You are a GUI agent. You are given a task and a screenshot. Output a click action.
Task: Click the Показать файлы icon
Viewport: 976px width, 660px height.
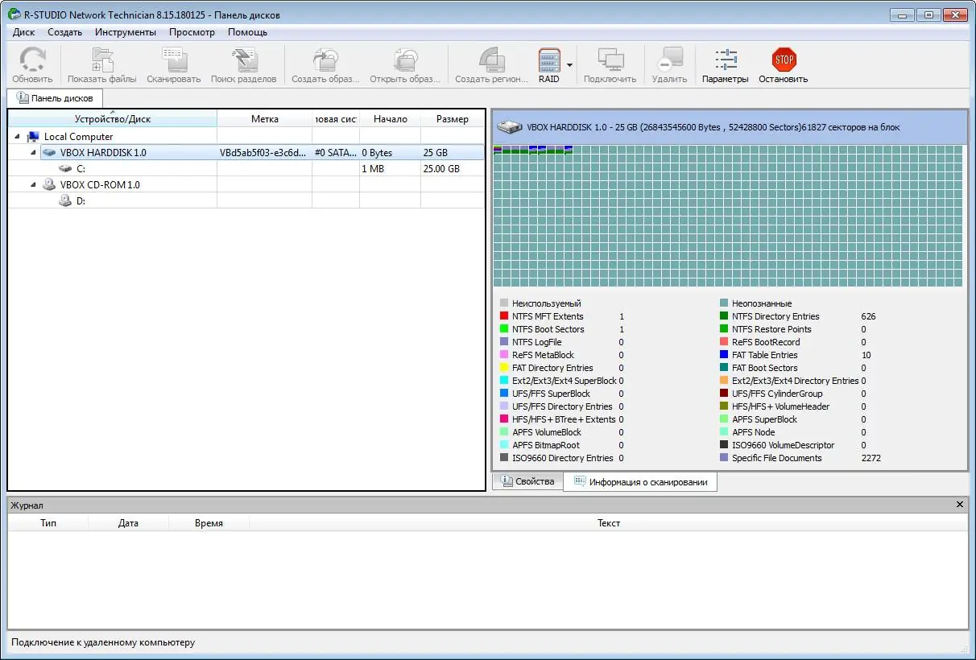(101, 60)
